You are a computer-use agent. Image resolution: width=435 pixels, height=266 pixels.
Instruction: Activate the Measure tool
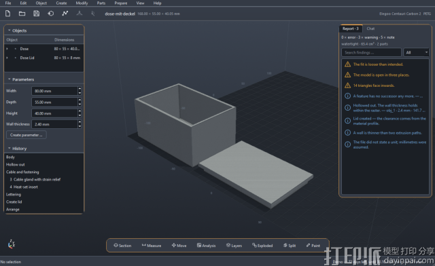pos(152,246)
